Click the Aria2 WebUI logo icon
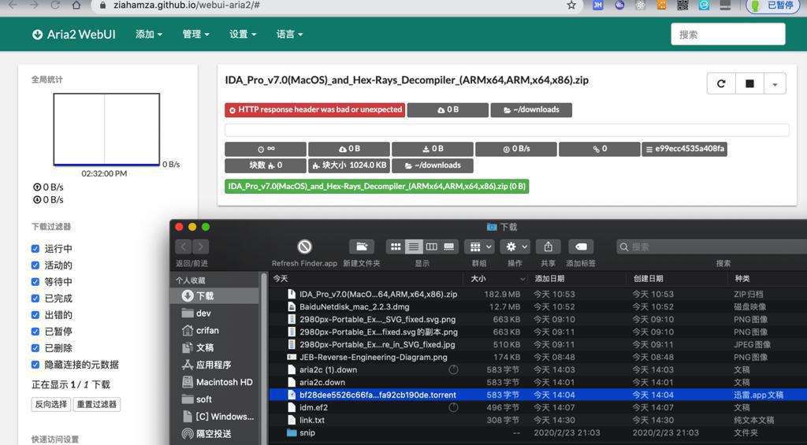807x445 pixels. (x=37, y=35)
